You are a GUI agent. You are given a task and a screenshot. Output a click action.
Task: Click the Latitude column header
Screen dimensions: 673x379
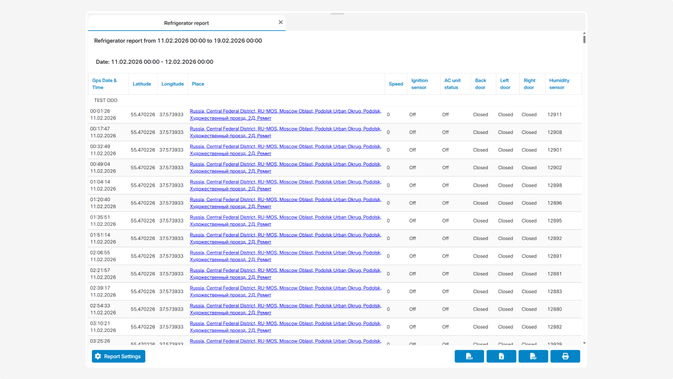[x=142, y=84]
